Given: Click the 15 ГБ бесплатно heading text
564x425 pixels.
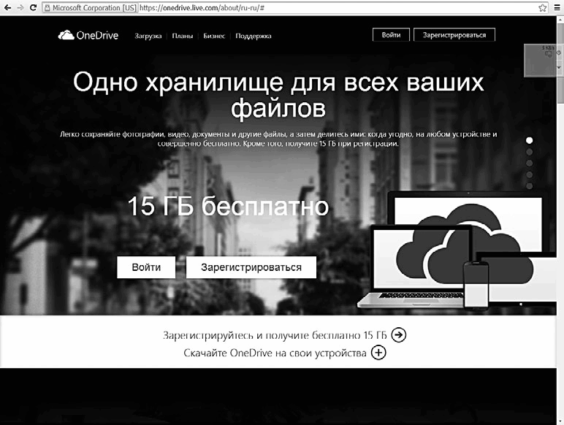Looking at the screenshot, I should 228,206.
